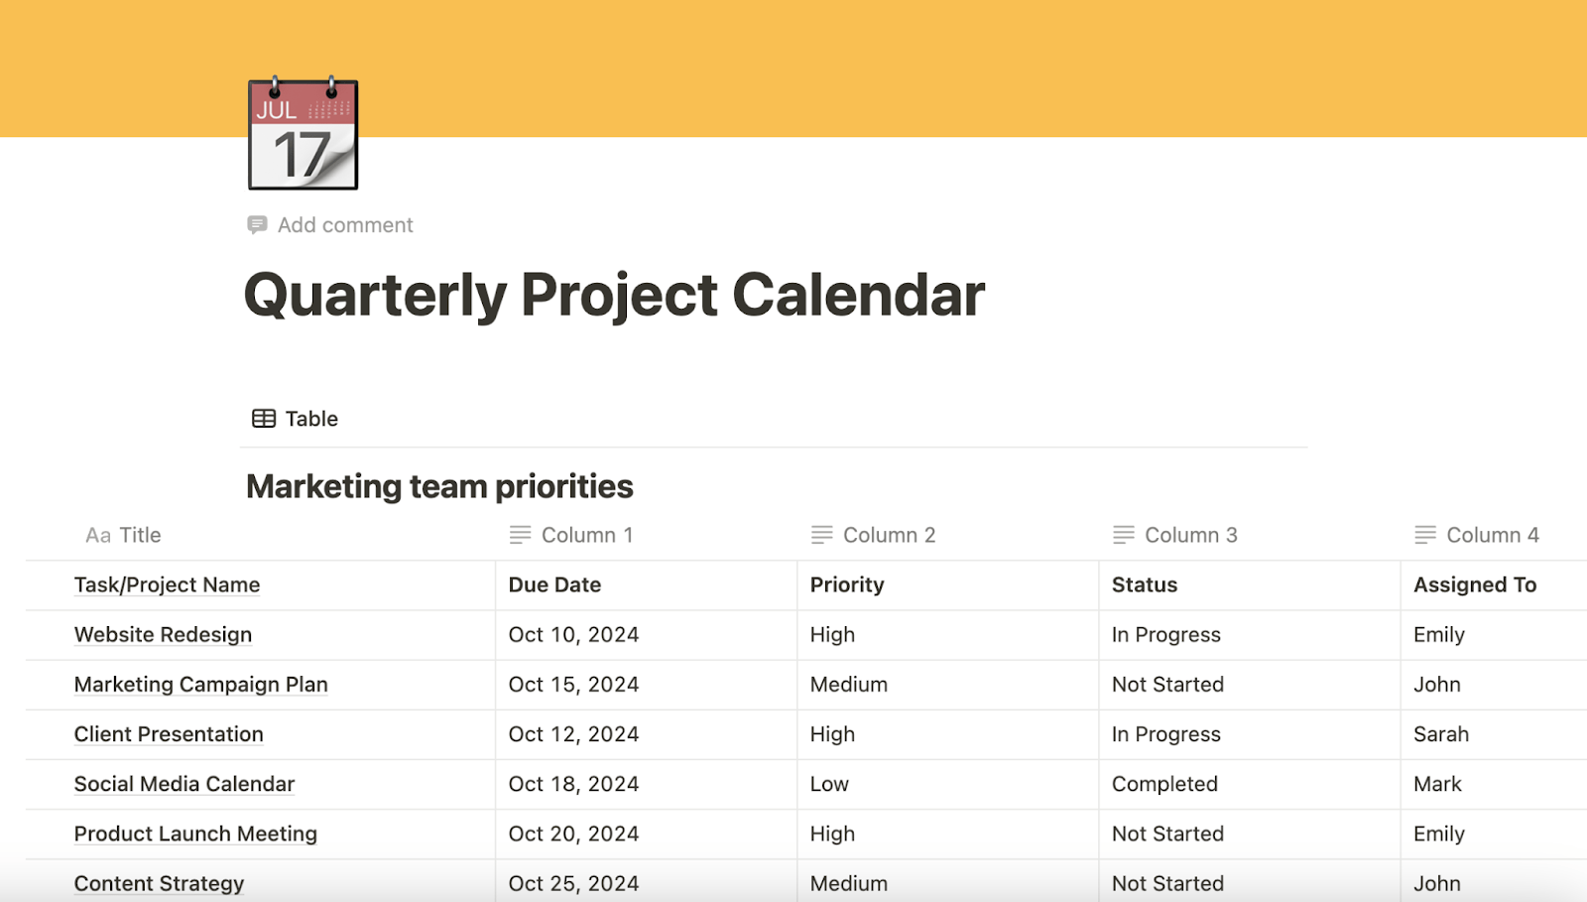1587x902 pixels.
Task: Click the Oct 15, 2024 date cell
Action: click(573, 685)
